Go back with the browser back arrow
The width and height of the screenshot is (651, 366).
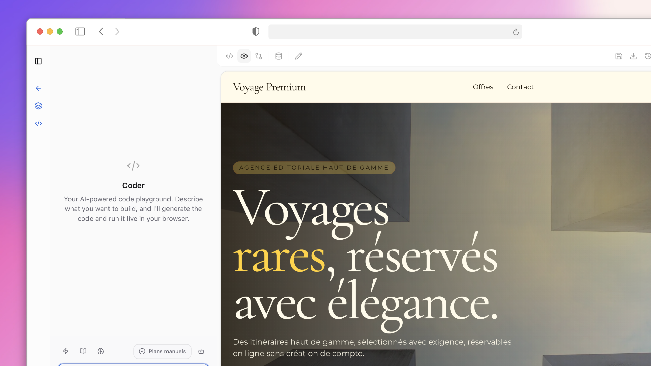point(101,32)
